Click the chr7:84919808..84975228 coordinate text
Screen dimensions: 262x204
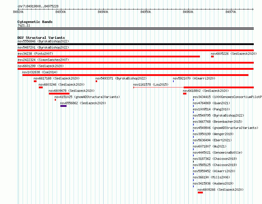coord(38,6)
